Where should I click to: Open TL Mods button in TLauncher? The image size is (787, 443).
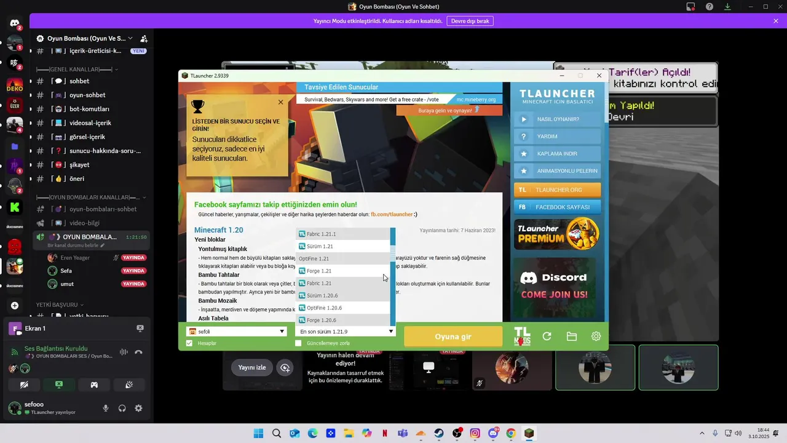click(522, 336)
